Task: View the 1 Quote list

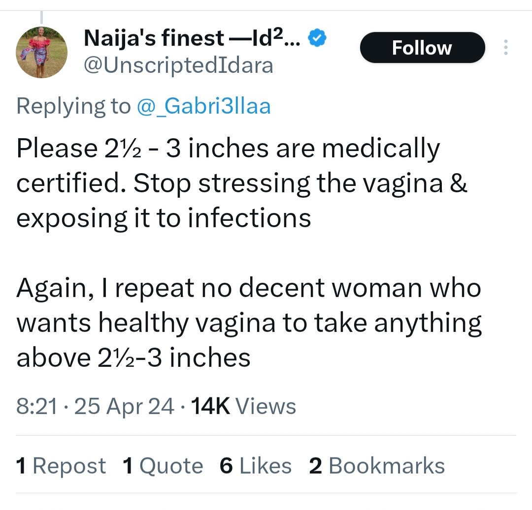Action: click(163, 466)
